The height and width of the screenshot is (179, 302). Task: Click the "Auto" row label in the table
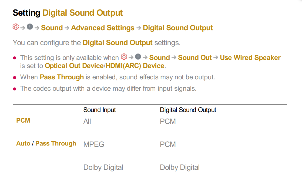click(x=23, y=143)
